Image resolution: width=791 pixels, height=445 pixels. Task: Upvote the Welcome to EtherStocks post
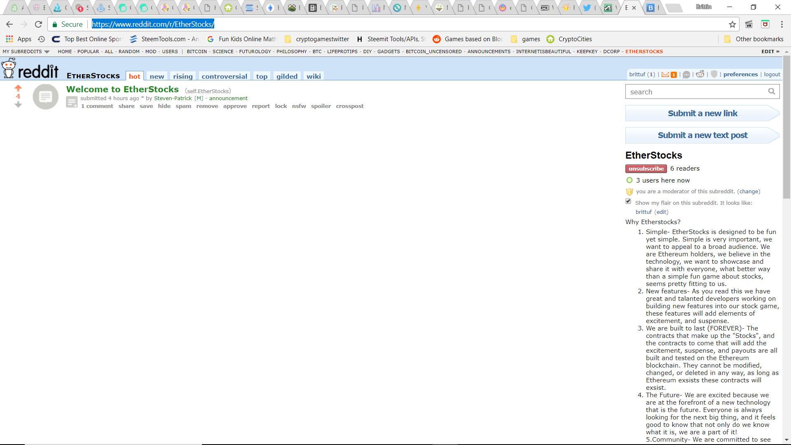[x=18, y=88]
